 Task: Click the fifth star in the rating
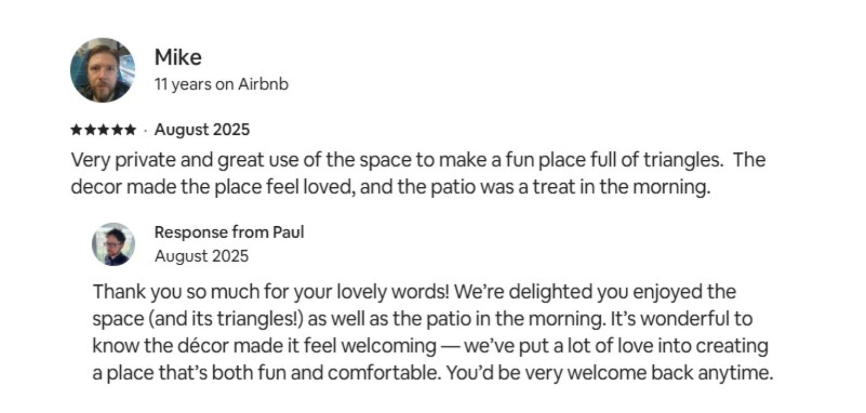pos(130,130)
